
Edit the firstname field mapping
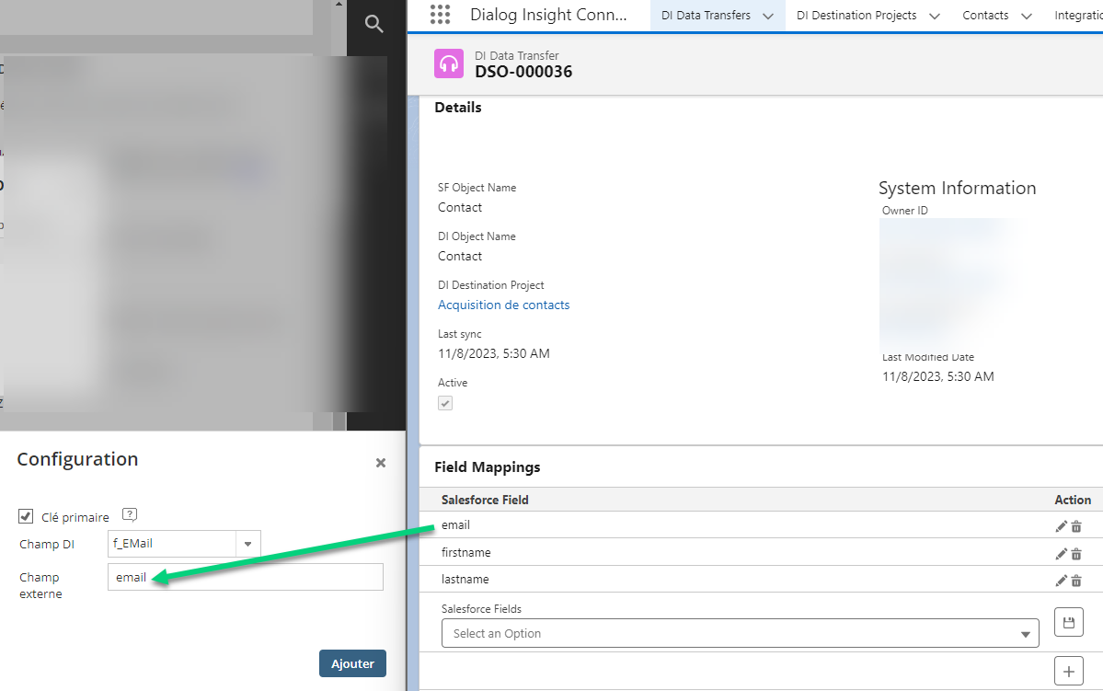tap(1061, 554)
